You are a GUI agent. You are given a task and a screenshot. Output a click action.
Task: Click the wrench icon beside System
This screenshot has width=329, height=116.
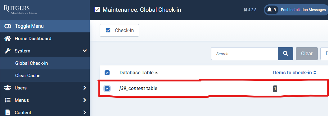pyautogui.click(x=7, y=51)
